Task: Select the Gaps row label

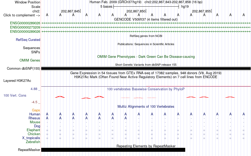Action: pos(36,110)
